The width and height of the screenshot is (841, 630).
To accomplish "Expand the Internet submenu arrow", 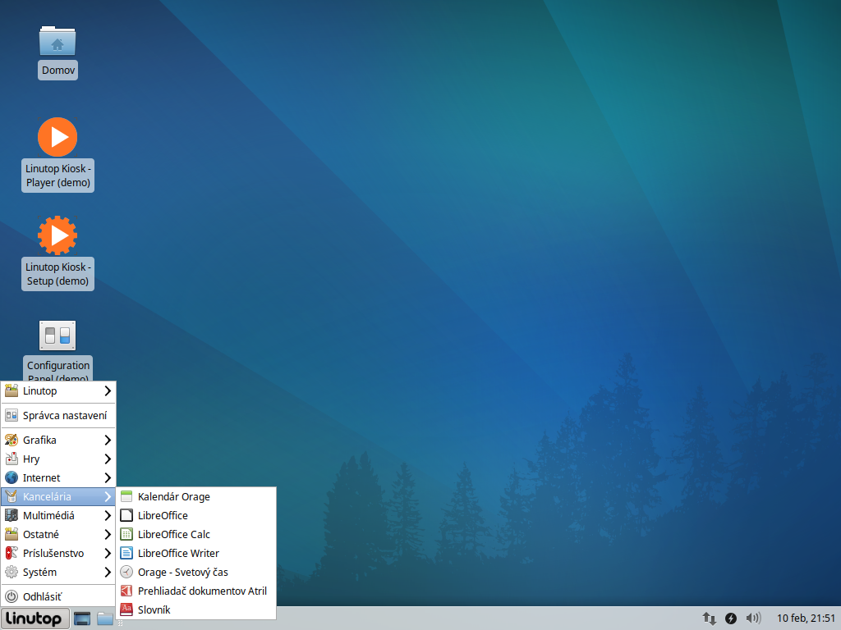I will 108,478.
